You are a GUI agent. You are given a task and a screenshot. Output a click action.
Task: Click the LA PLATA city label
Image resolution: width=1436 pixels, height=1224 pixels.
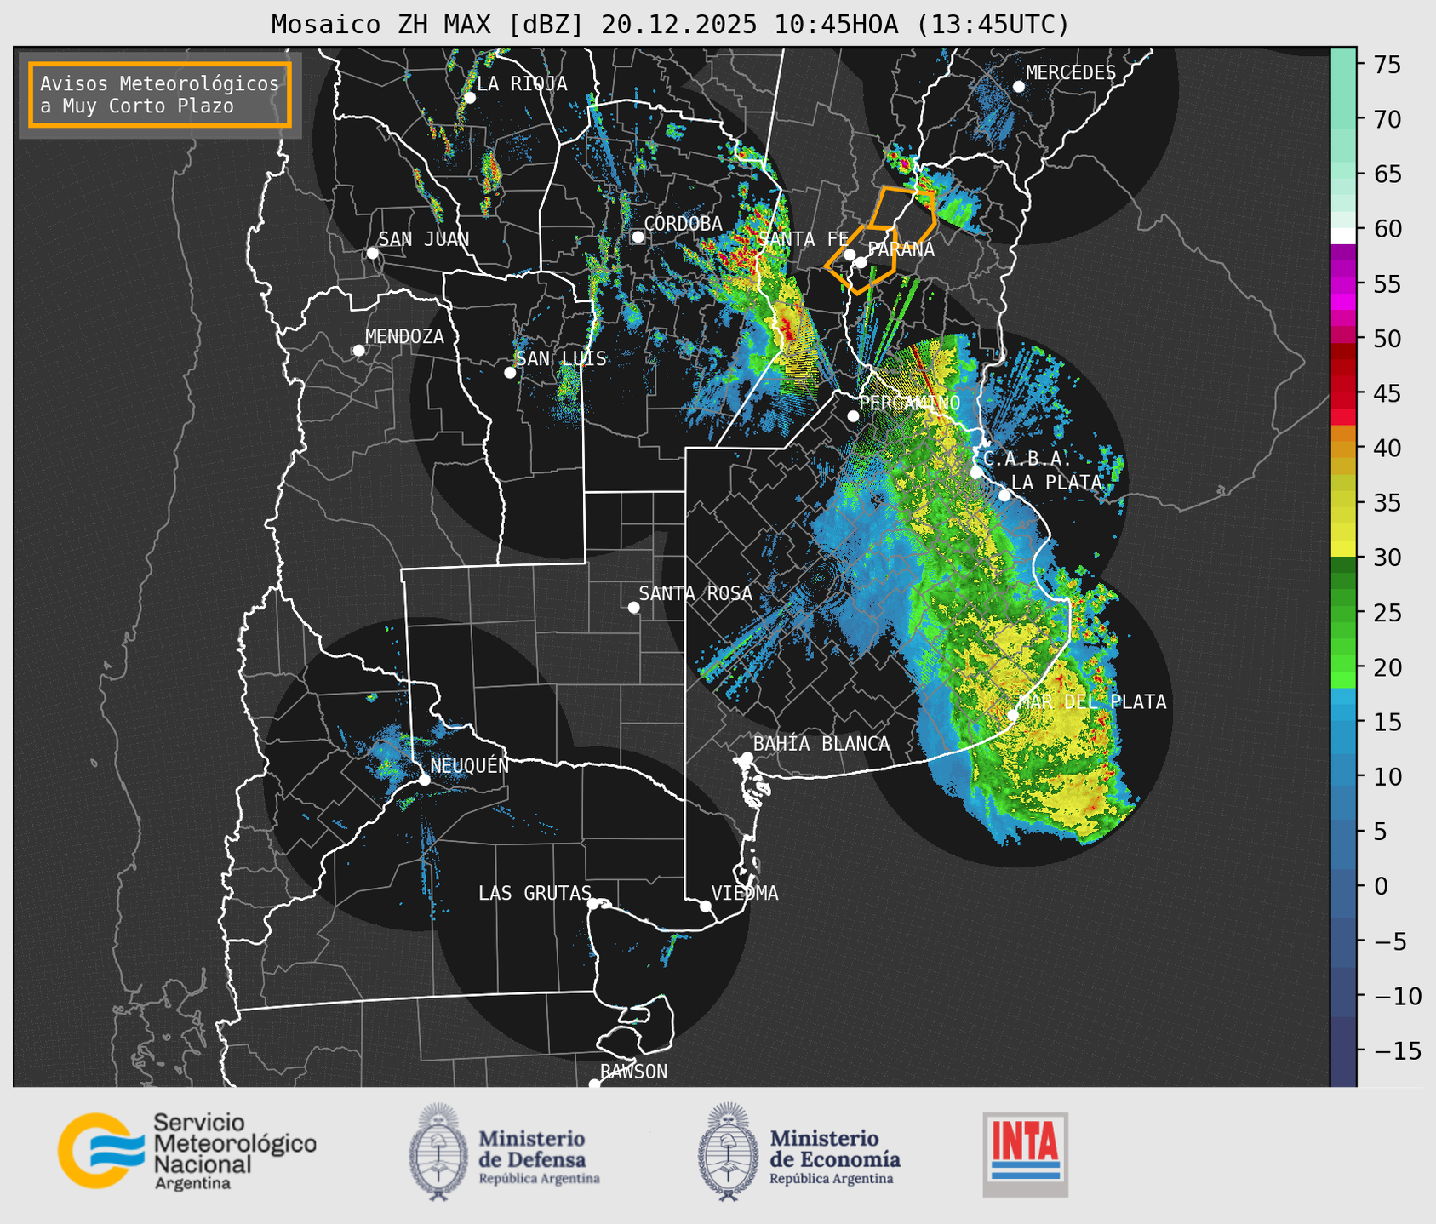(x=1056, y=483)
